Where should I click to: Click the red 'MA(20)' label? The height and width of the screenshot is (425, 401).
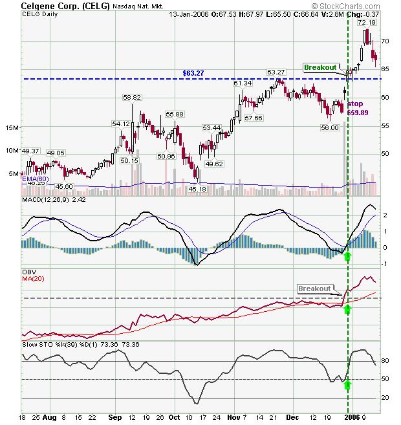[33, 279]
